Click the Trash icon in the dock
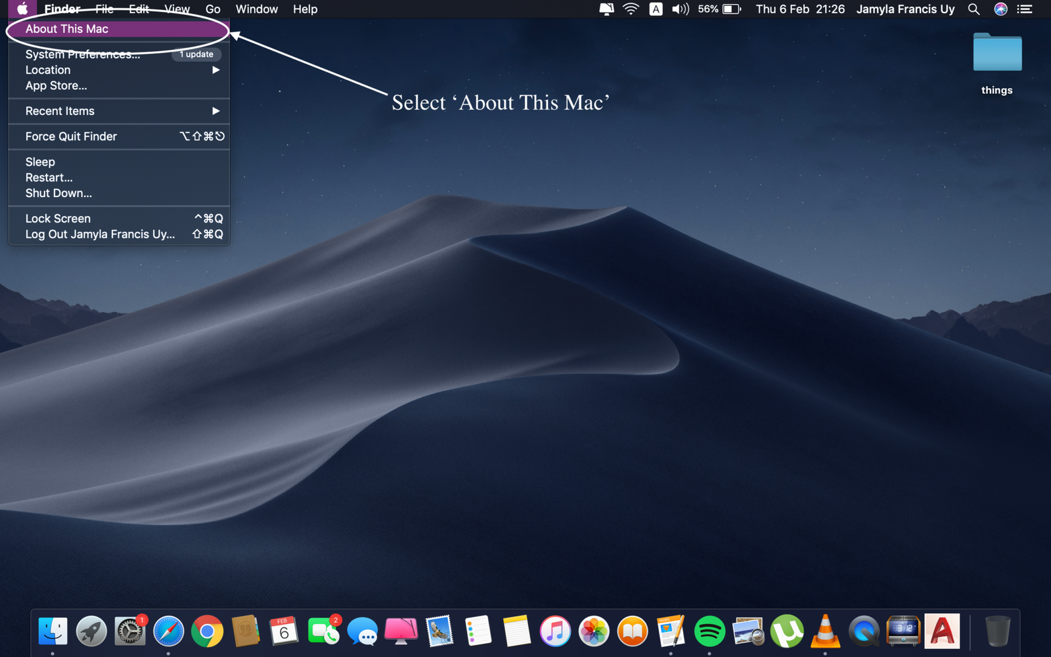The height and width of the screenshot is (657, 1051). pos(997,631)
